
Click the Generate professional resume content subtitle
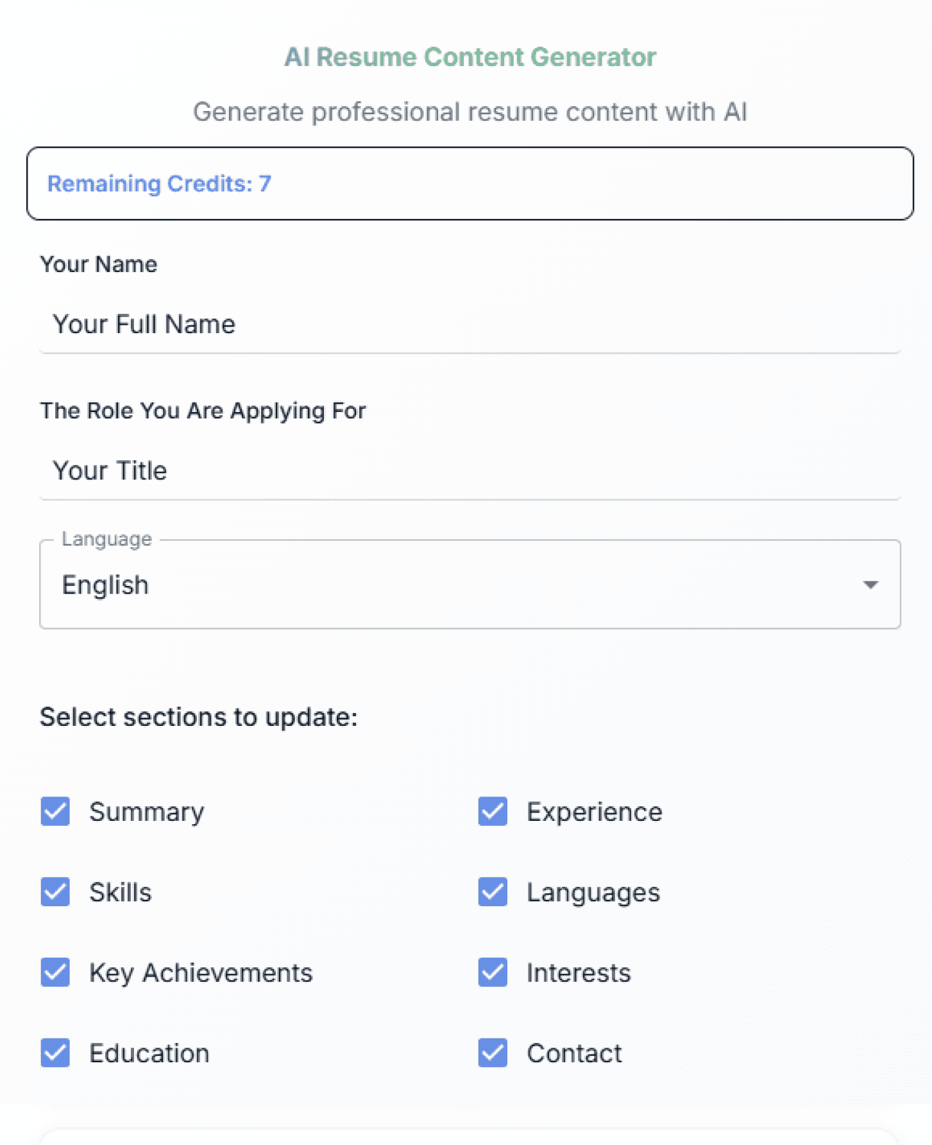470,112
